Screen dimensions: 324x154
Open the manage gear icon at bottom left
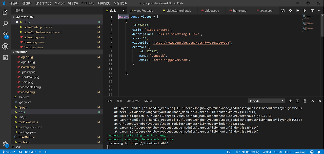(x=5, y=144)
